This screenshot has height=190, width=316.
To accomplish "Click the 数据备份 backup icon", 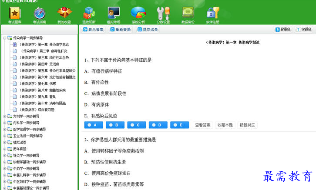I will point(188,13).
